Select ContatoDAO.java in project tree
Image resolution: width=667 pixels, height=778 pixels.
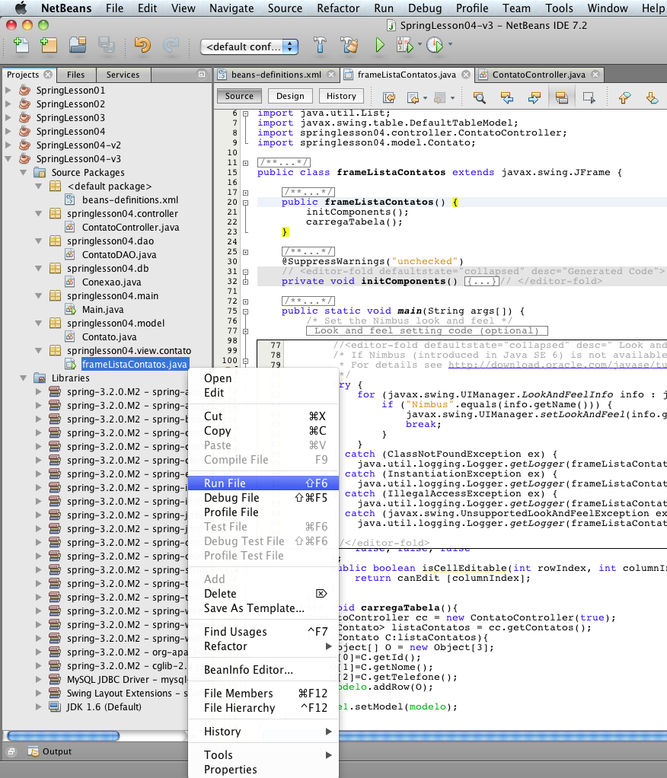[119, 255]
